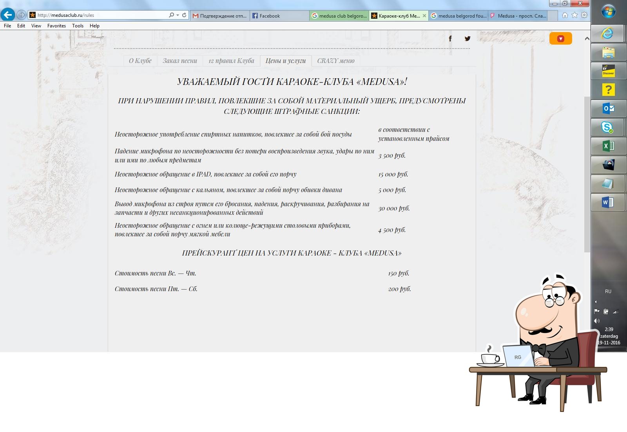This screenshot has width=627, height=432.
Task: Open the browser Home page icon
Action: 565,15
